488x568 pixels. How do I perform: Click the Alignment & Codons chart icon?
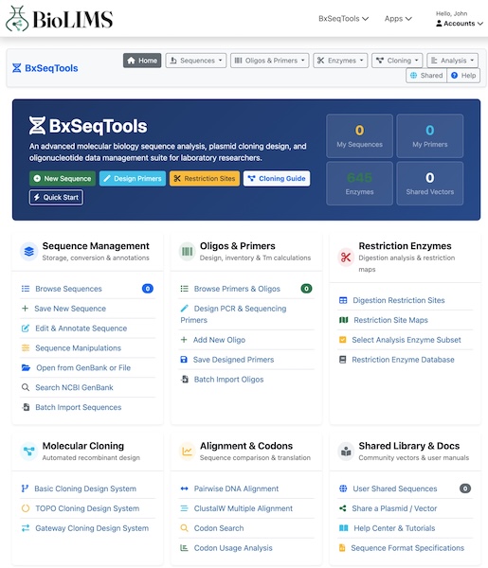187,451
